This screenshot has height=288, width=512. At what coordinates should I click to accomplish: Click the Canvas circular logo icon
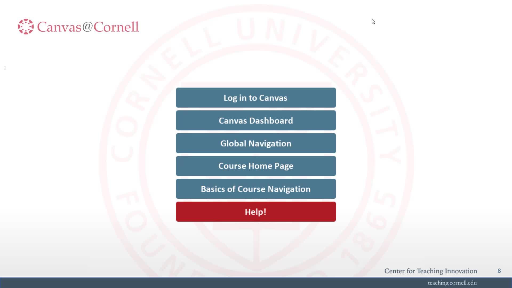tap(26, 27)
